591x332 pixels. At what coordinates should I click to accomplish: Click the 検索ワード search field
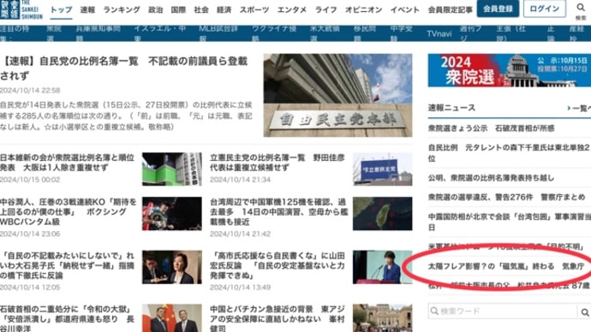pyautogui.click(x=503, y=311)
